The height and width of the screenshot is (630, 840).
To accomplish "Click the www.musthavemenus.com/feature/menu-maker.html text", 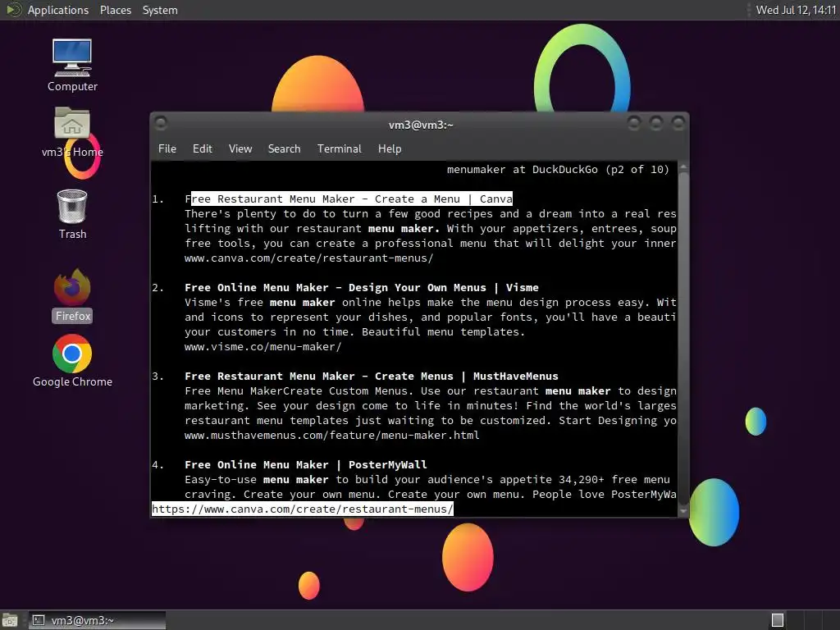I will (x=331, y=436).
